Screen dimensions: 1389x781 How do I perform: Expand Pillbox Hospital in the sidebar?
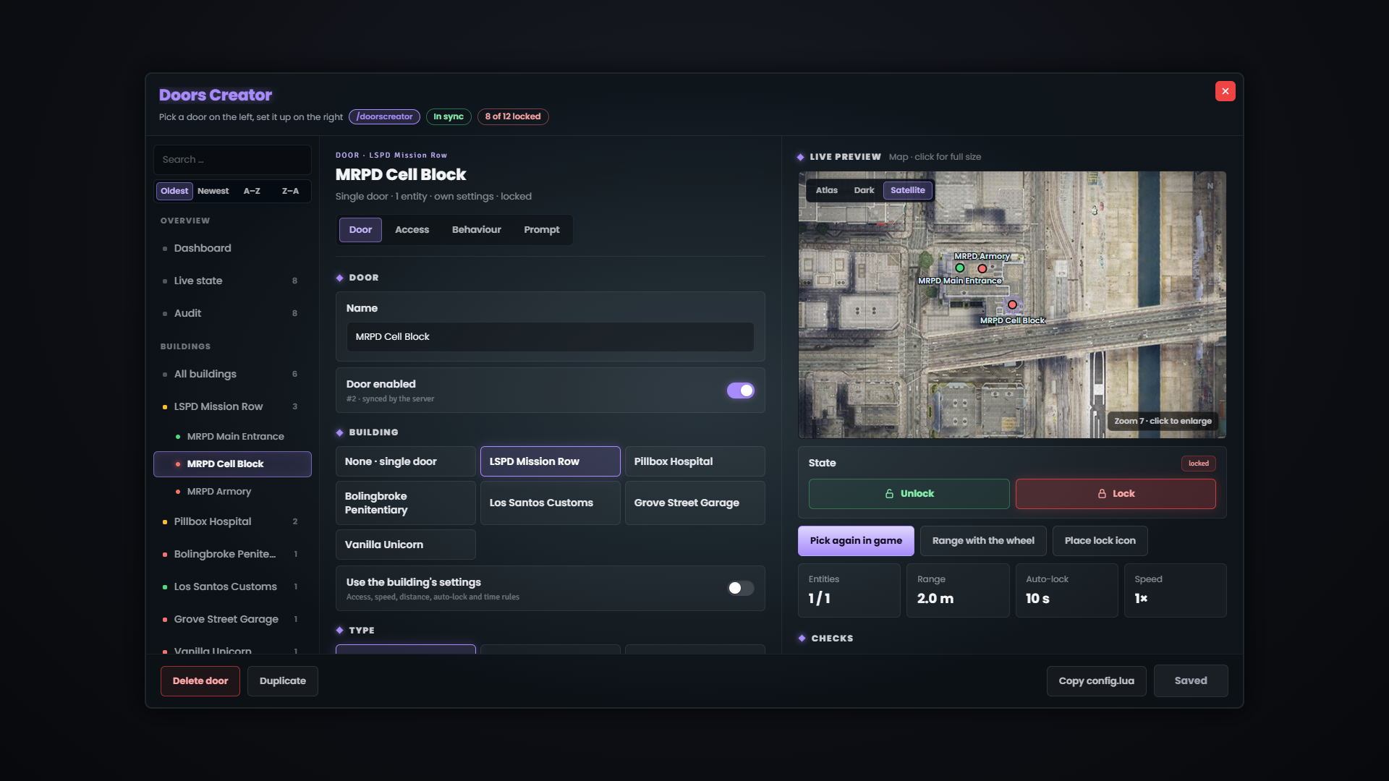(232, 521)
